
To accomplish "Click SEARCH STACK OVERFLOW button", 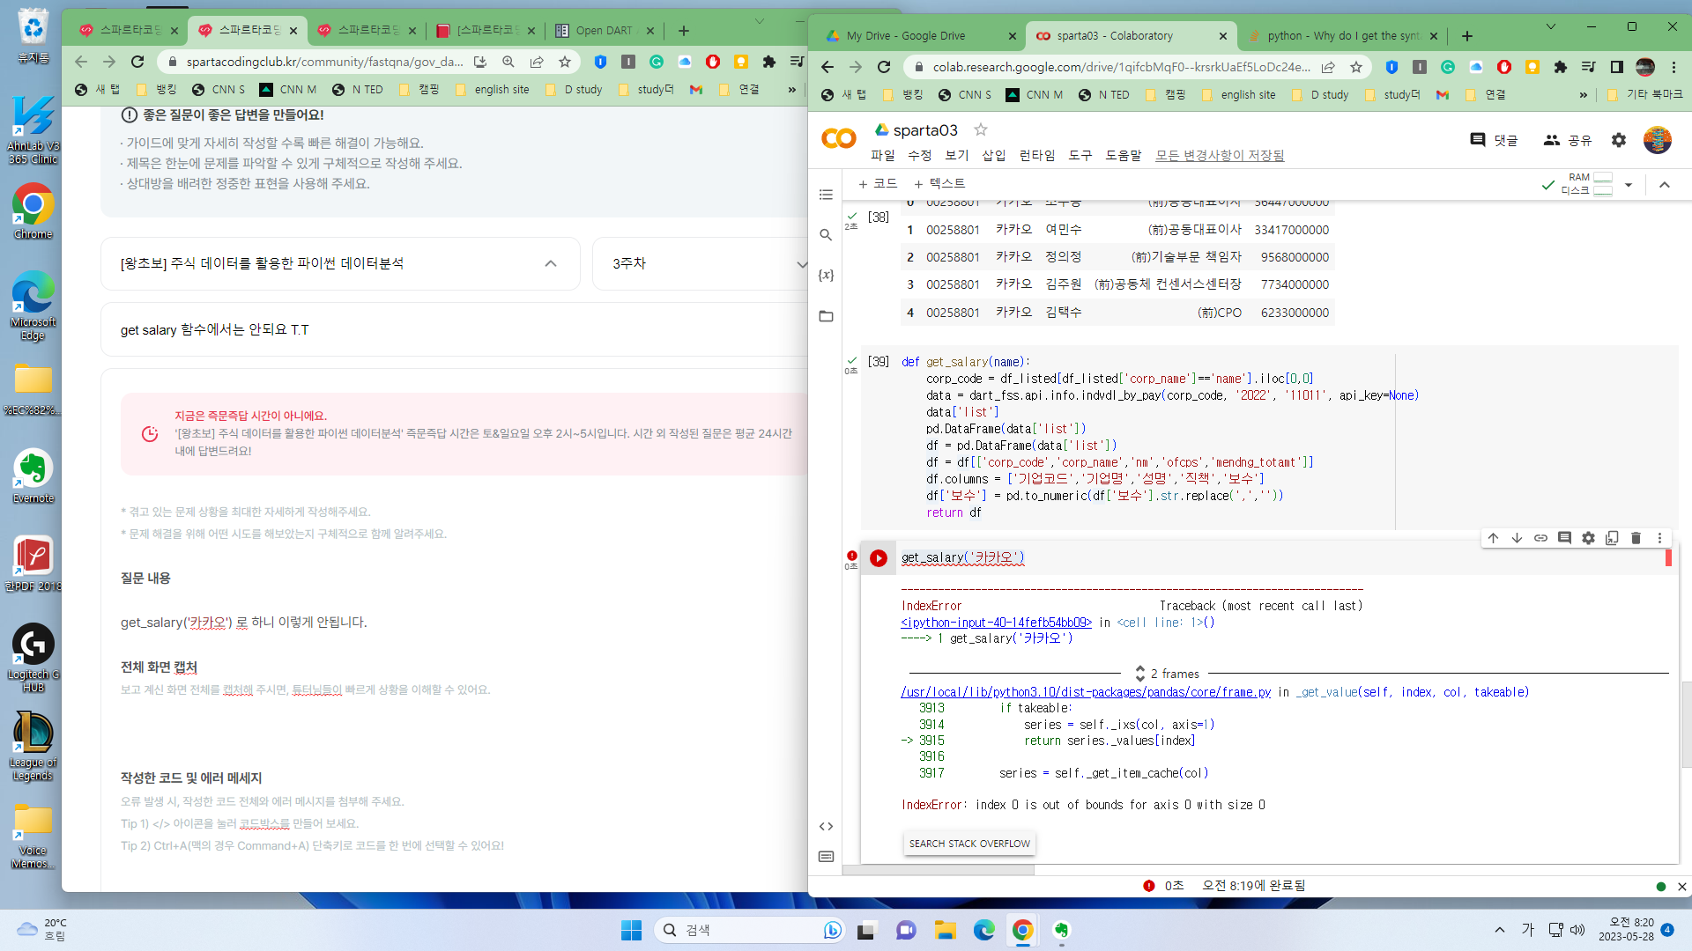I will [x=969, y=844].
